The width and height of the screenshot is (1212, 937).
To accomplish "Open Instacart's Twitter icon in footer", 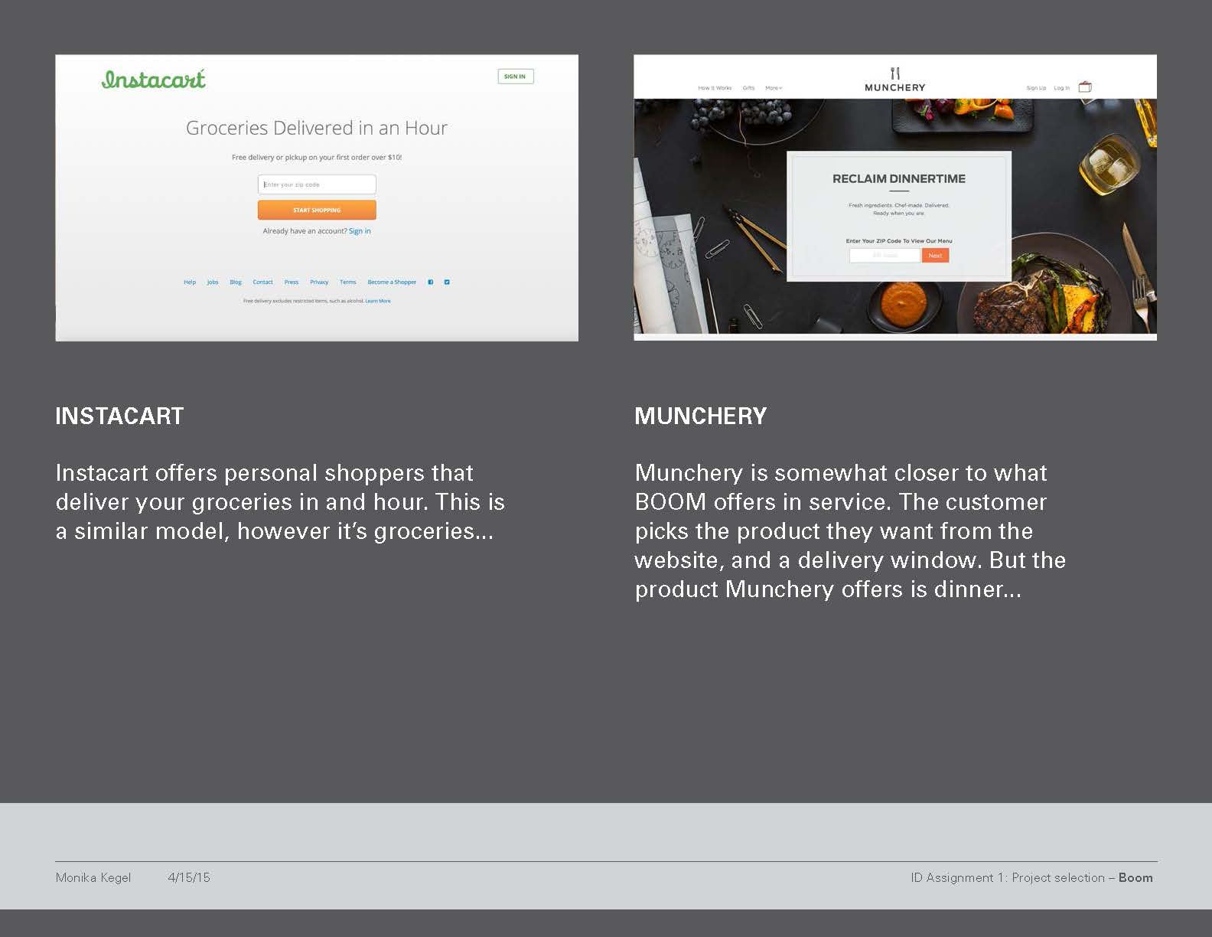I will 447,282.
